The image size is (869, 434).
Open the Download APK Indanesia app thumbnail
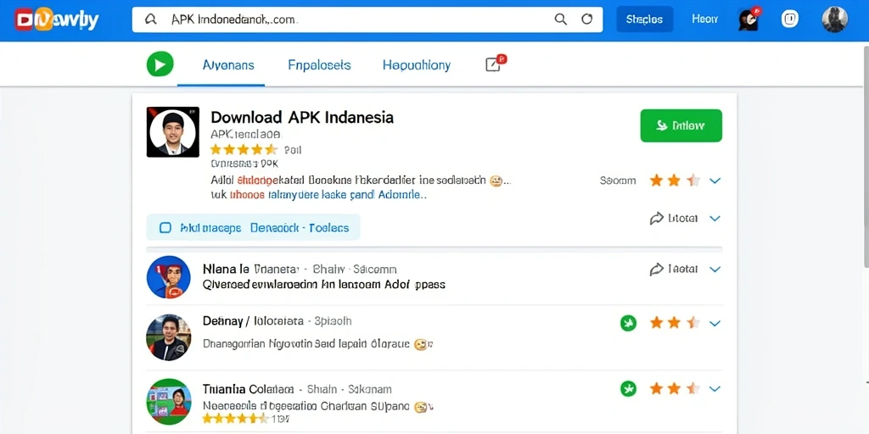173,131
